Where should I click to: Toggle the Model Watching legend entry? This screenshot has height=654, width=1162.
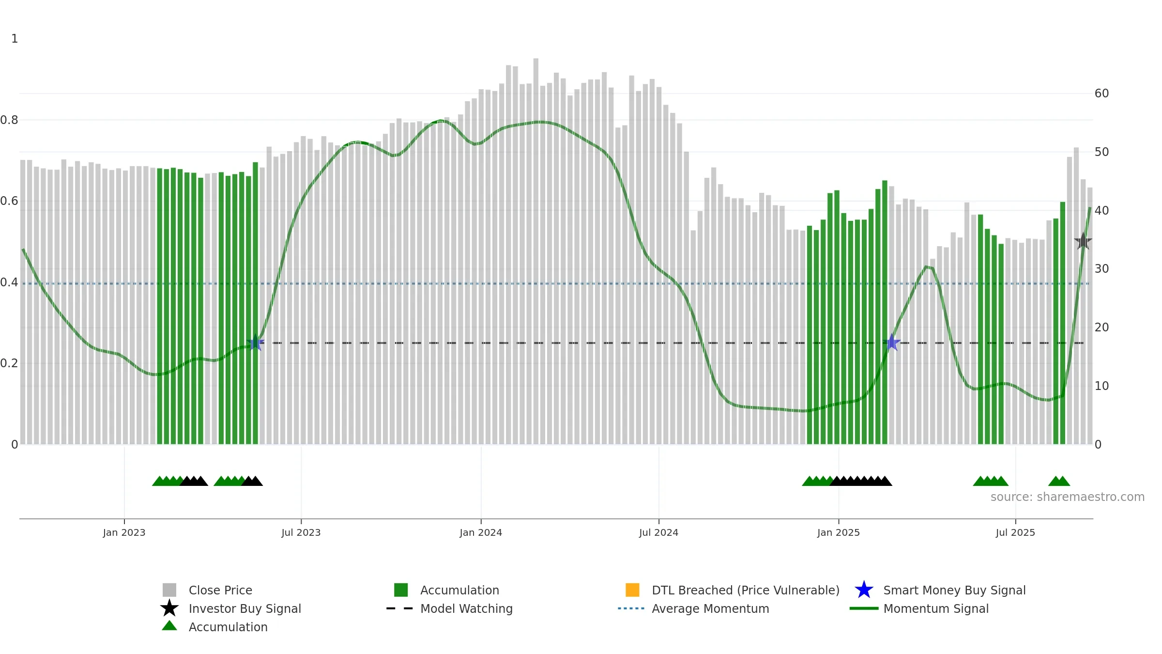point(450,608)
